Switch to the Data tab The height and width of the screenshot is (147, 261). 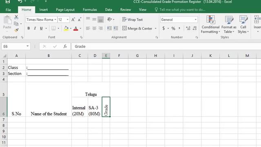(108, 10)
